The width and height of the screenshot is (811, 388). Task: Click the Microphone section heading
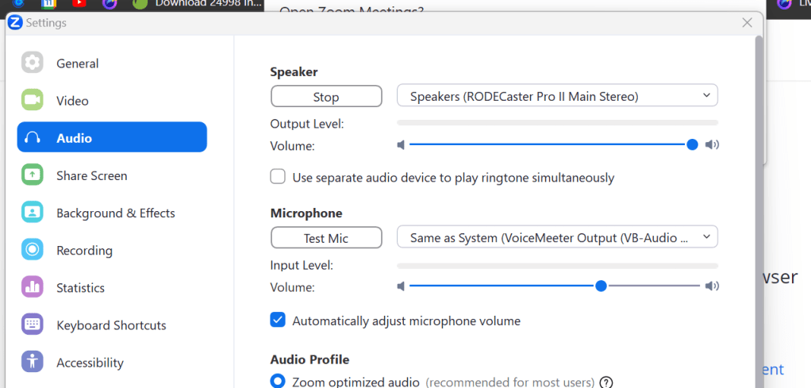click(x=306, y=213)
